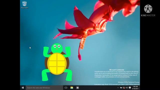Show hidden system tray icons
Image resolution: width=160 pixels, height=90 pixels.
pyautogui.click(x=118, y=88)
